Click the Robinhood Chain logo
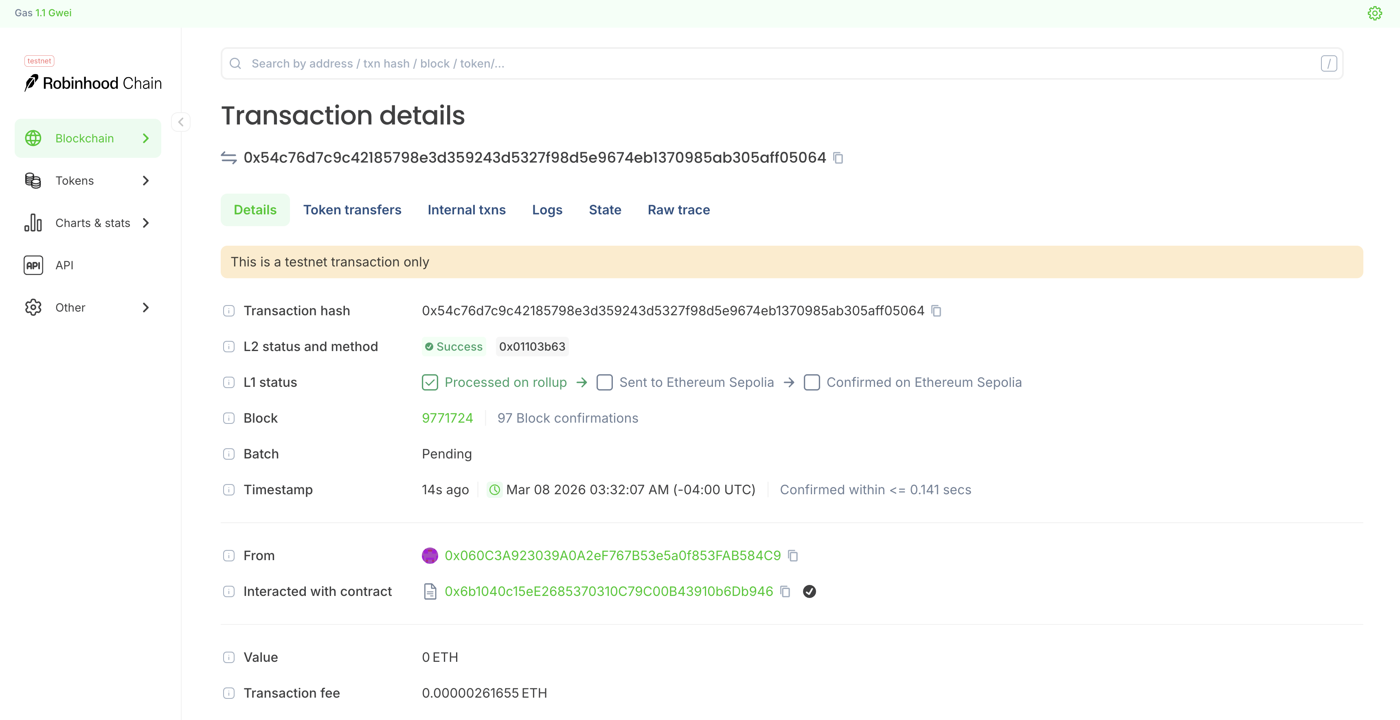Viewport: 1400px width, 720px height. [x=94, y=83]
